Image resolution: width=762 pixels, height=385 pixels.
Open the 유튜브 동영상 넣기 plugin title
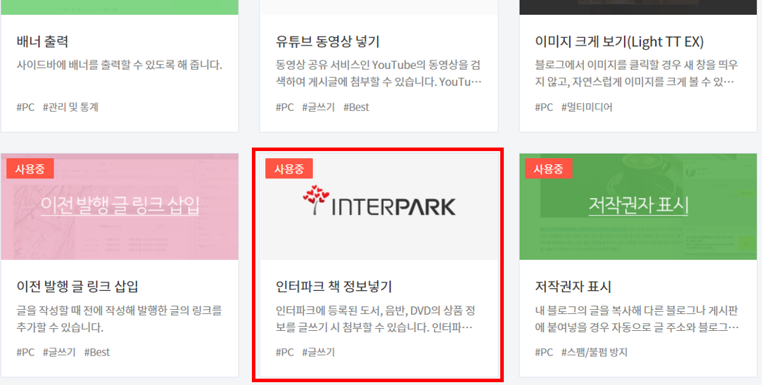(x=327, y=41)
